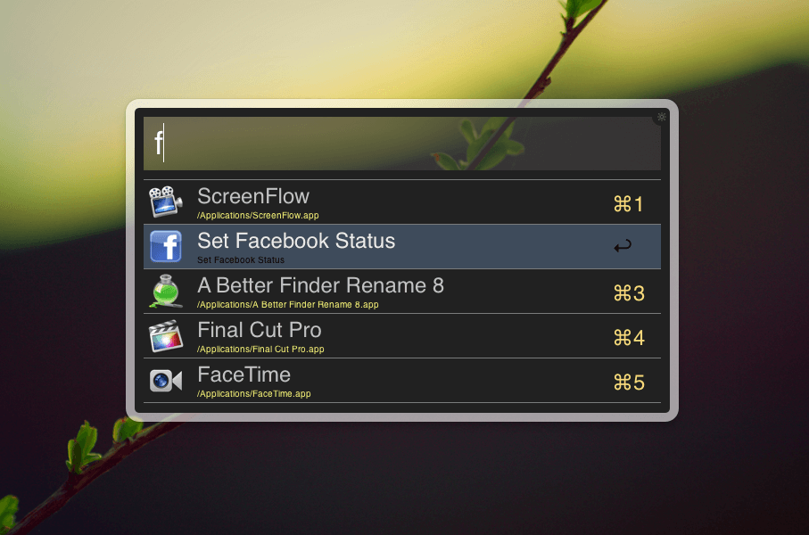Launch Final Cut Pro from results title

coord(260,330)
